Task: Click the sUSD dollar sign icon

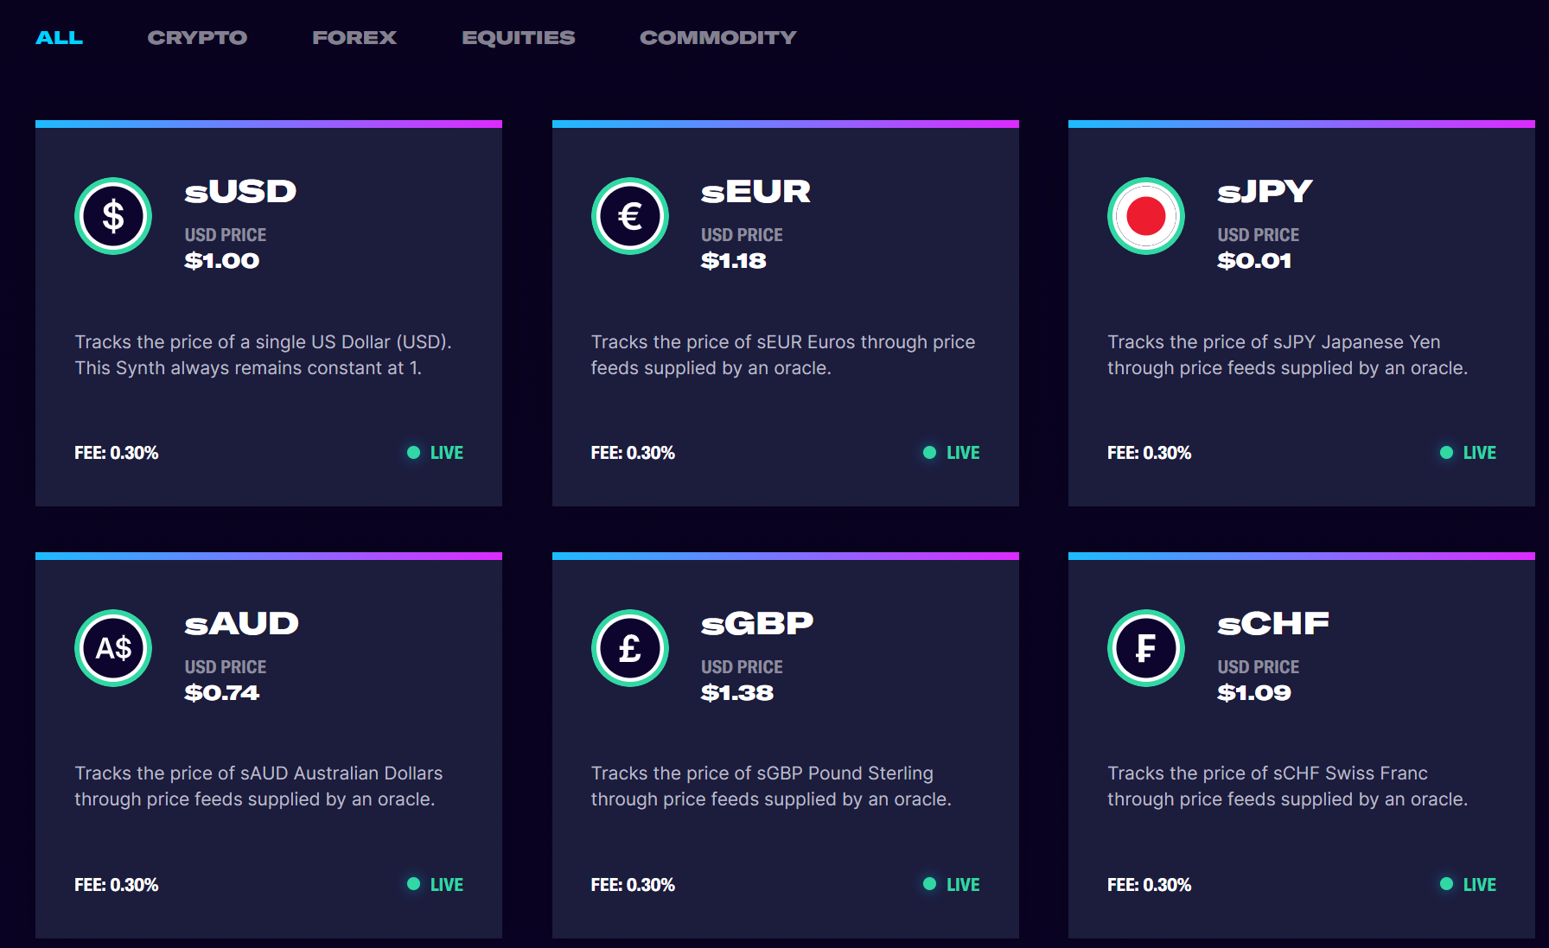Action: pos(113,216)
